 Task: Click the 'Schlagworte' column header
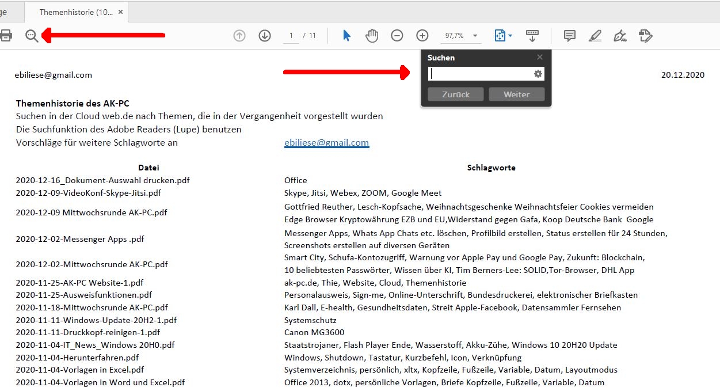pos(491,168)
